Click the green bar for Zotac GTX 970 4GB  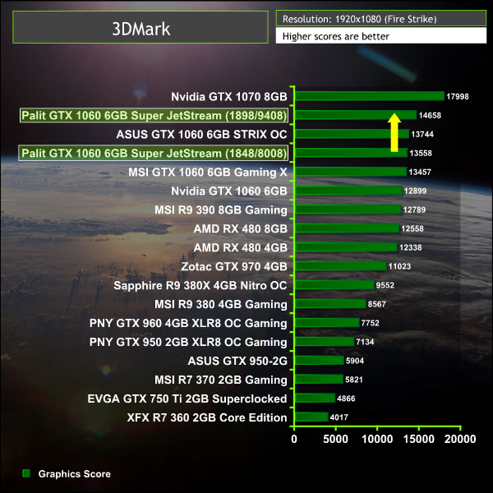(x=340, y=266)
